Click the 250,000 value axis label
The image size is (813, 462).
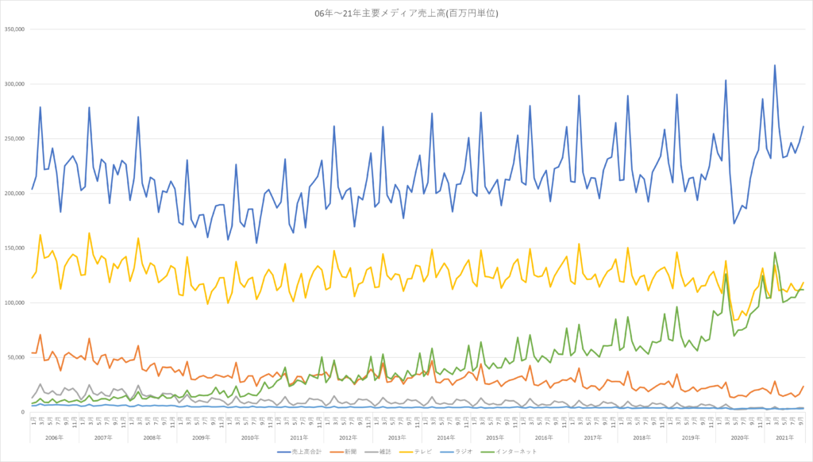point(15,139)
